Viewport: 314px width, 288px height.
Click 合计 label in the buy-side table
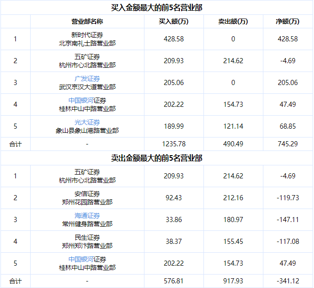coord(15,144)
